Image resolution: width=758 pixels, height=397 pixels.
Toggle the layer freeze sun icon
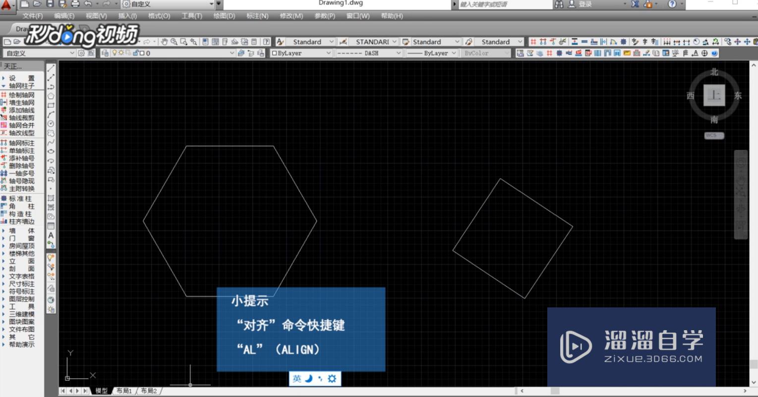coord(121,53)
